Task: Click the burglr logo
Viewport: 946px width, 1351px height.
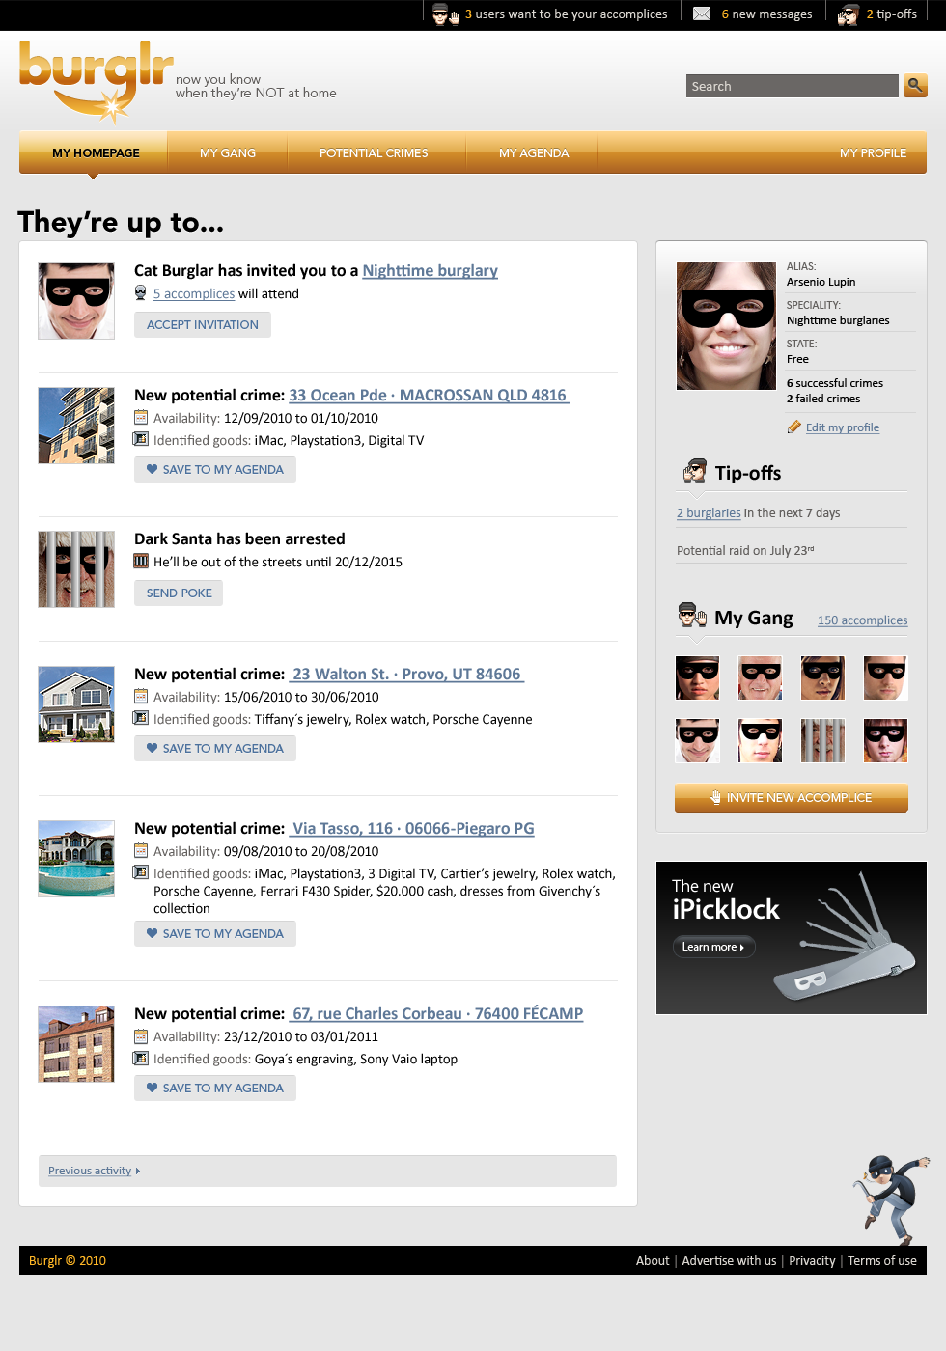Action: [96, 79]
